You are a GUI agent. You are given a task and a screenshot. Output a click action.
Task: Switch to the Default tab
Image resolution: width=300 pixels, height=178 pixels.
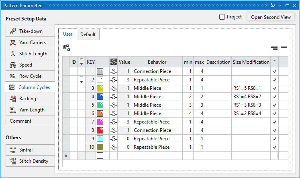[88, 34]
